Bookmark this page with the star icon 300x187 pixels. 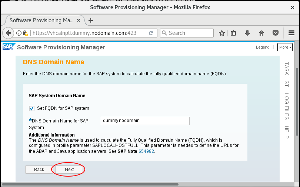pos(222,33)
